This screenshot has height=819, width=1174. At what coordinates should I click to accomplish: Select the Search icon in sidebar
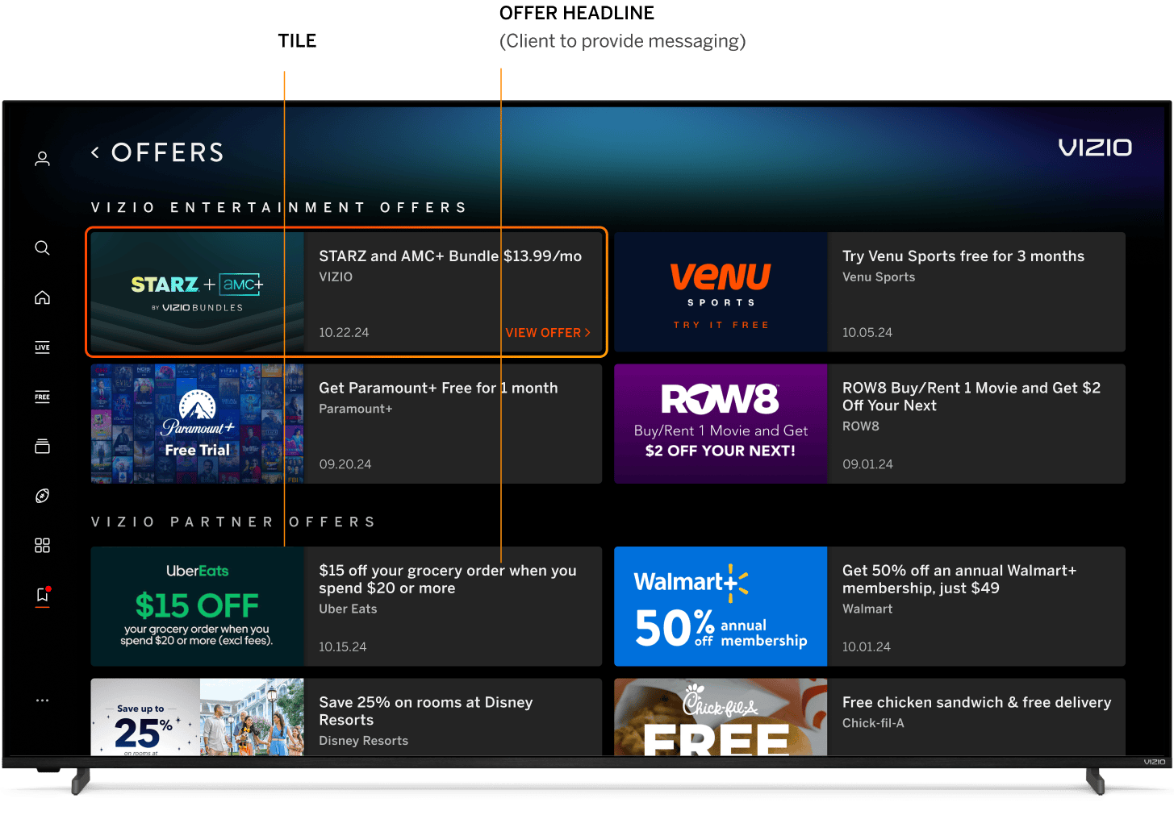coord(42,247)
